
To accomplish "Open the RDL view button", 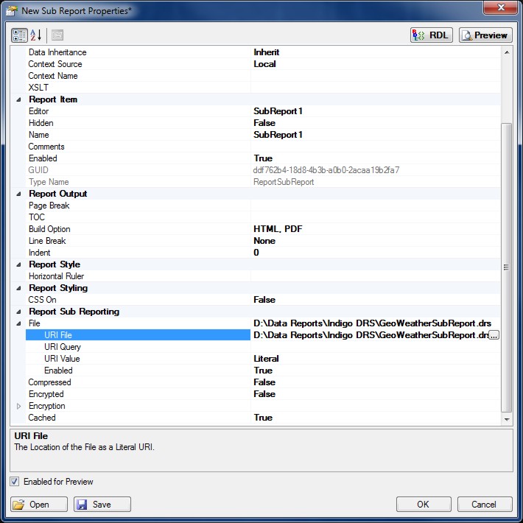I will (x=431, y=35).
